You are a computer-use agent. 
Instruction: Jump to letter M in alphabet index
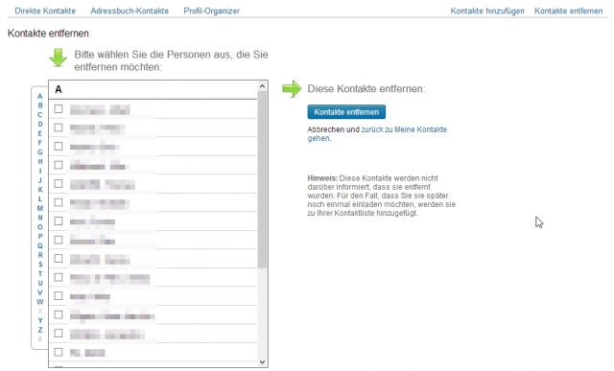(x=40, y=209)
